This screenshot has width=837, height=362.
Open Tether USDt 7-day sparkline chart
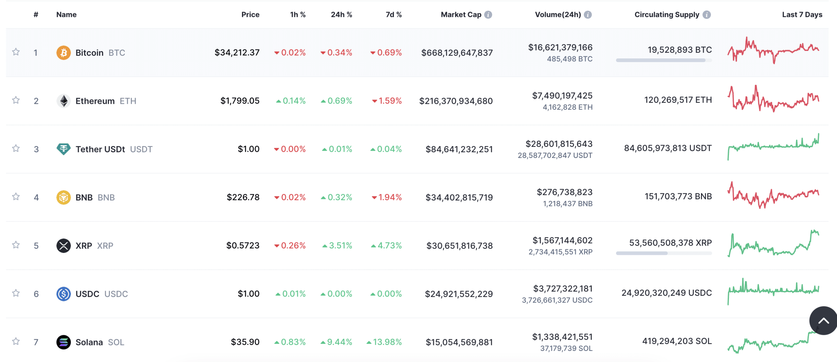(x=773, y=147)
